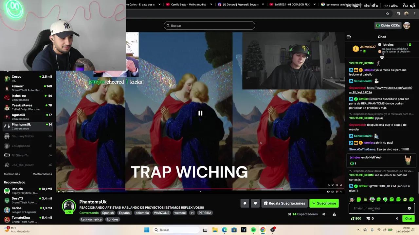This screenshot has width=419, height=235.
Task: Click Mostrar más in sidebar
Action: pyautogui.click(x=12, y=174)
